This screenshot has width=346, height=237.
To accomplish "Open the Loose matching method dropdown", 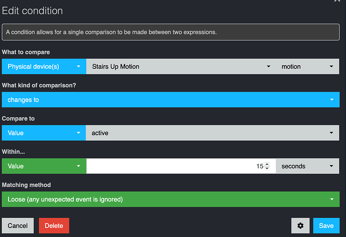I will pos(170,199).
